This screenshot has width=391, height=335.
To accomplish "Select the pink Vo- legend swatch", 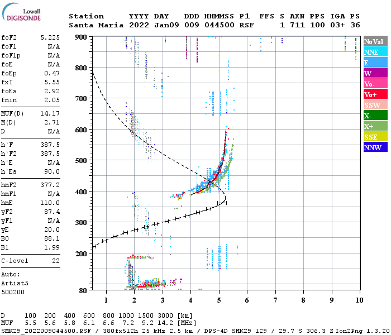I will point(375,84).
